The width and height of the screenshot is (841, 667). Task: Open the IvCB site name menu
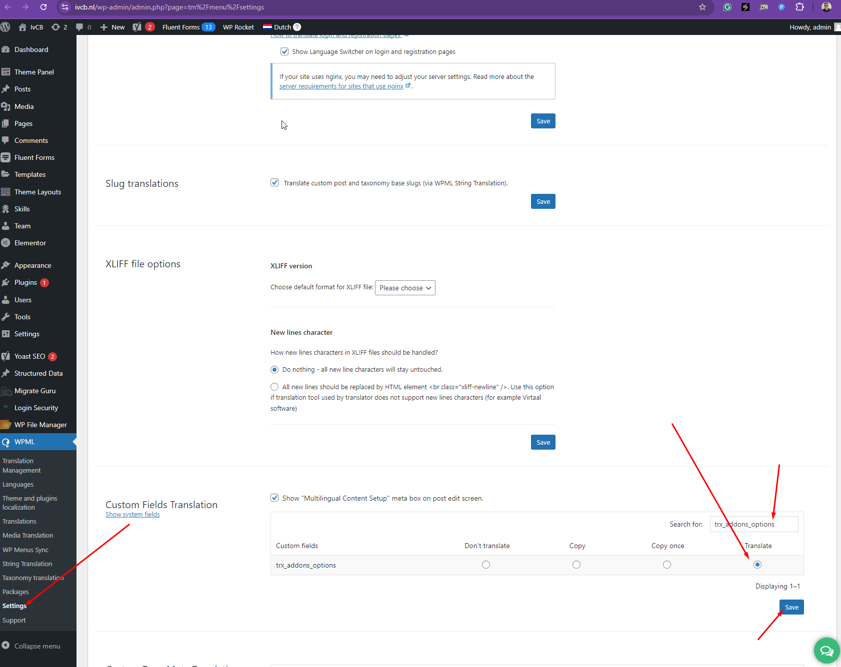point(31,27)
